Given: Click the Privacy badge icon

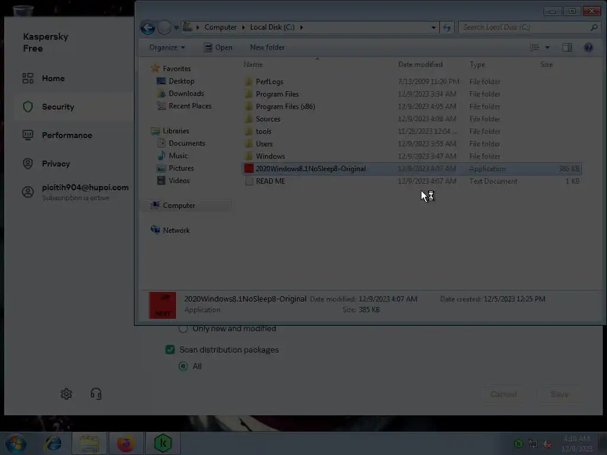Looking at the screenshot, I should coord(28,164).
